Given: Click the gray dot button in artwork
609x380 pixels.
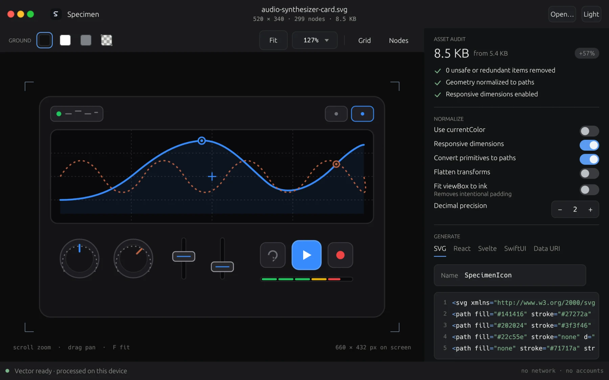Looking at the screenshot, I should coord(336,114).
